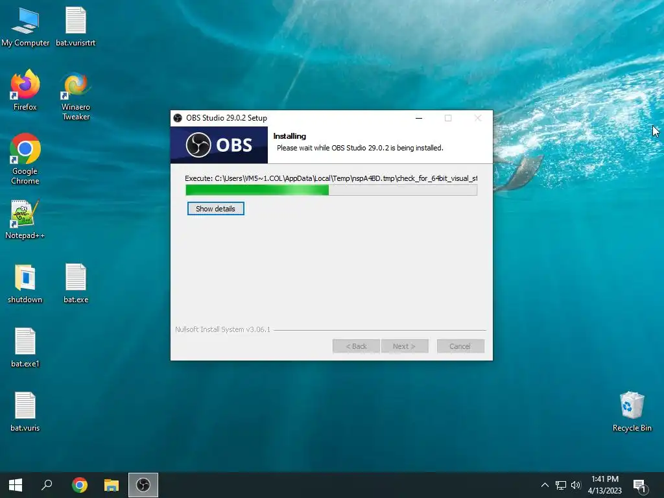Screen dimensions: 664x498
Task: Minimize the OBS Studio Setup window
Action: point(419,118)
